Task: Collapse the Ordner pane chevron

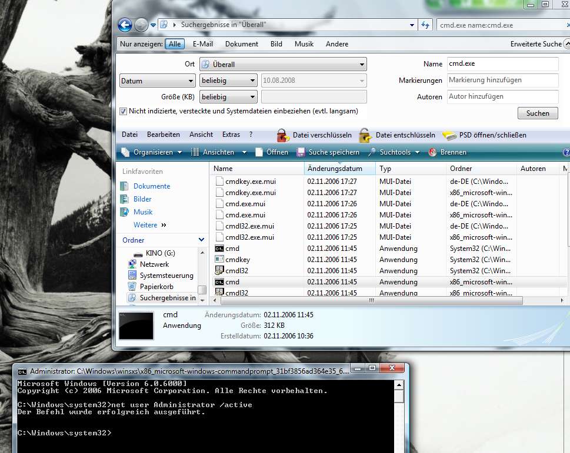Action: point(201,240)
